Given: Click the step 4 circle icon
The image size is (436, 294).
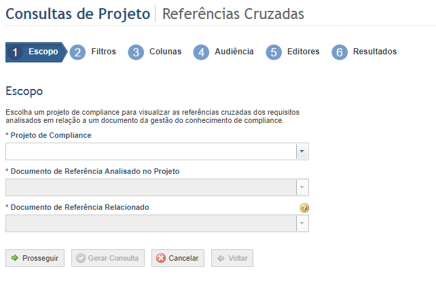Looking at the screenshot, I should [x=201, y=52].
